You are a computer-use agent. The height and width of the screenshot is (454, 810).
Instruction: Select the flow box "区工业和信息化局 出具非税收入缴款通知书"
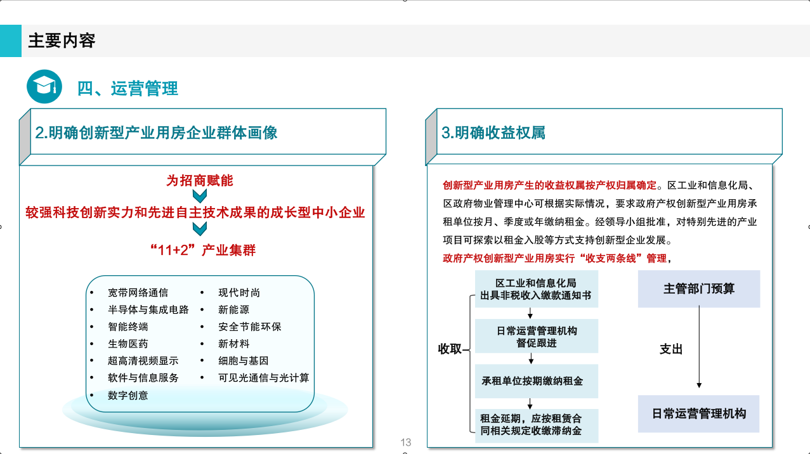(x=536, y=289)
